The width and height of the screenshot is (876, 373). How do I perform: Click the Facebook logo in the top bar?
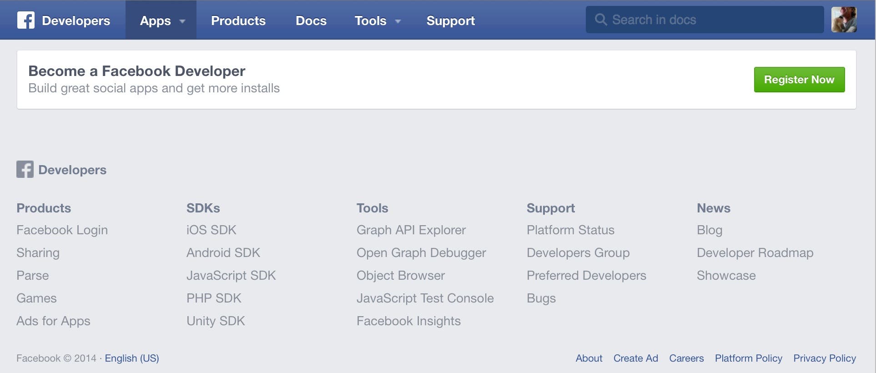click(26, 20)
